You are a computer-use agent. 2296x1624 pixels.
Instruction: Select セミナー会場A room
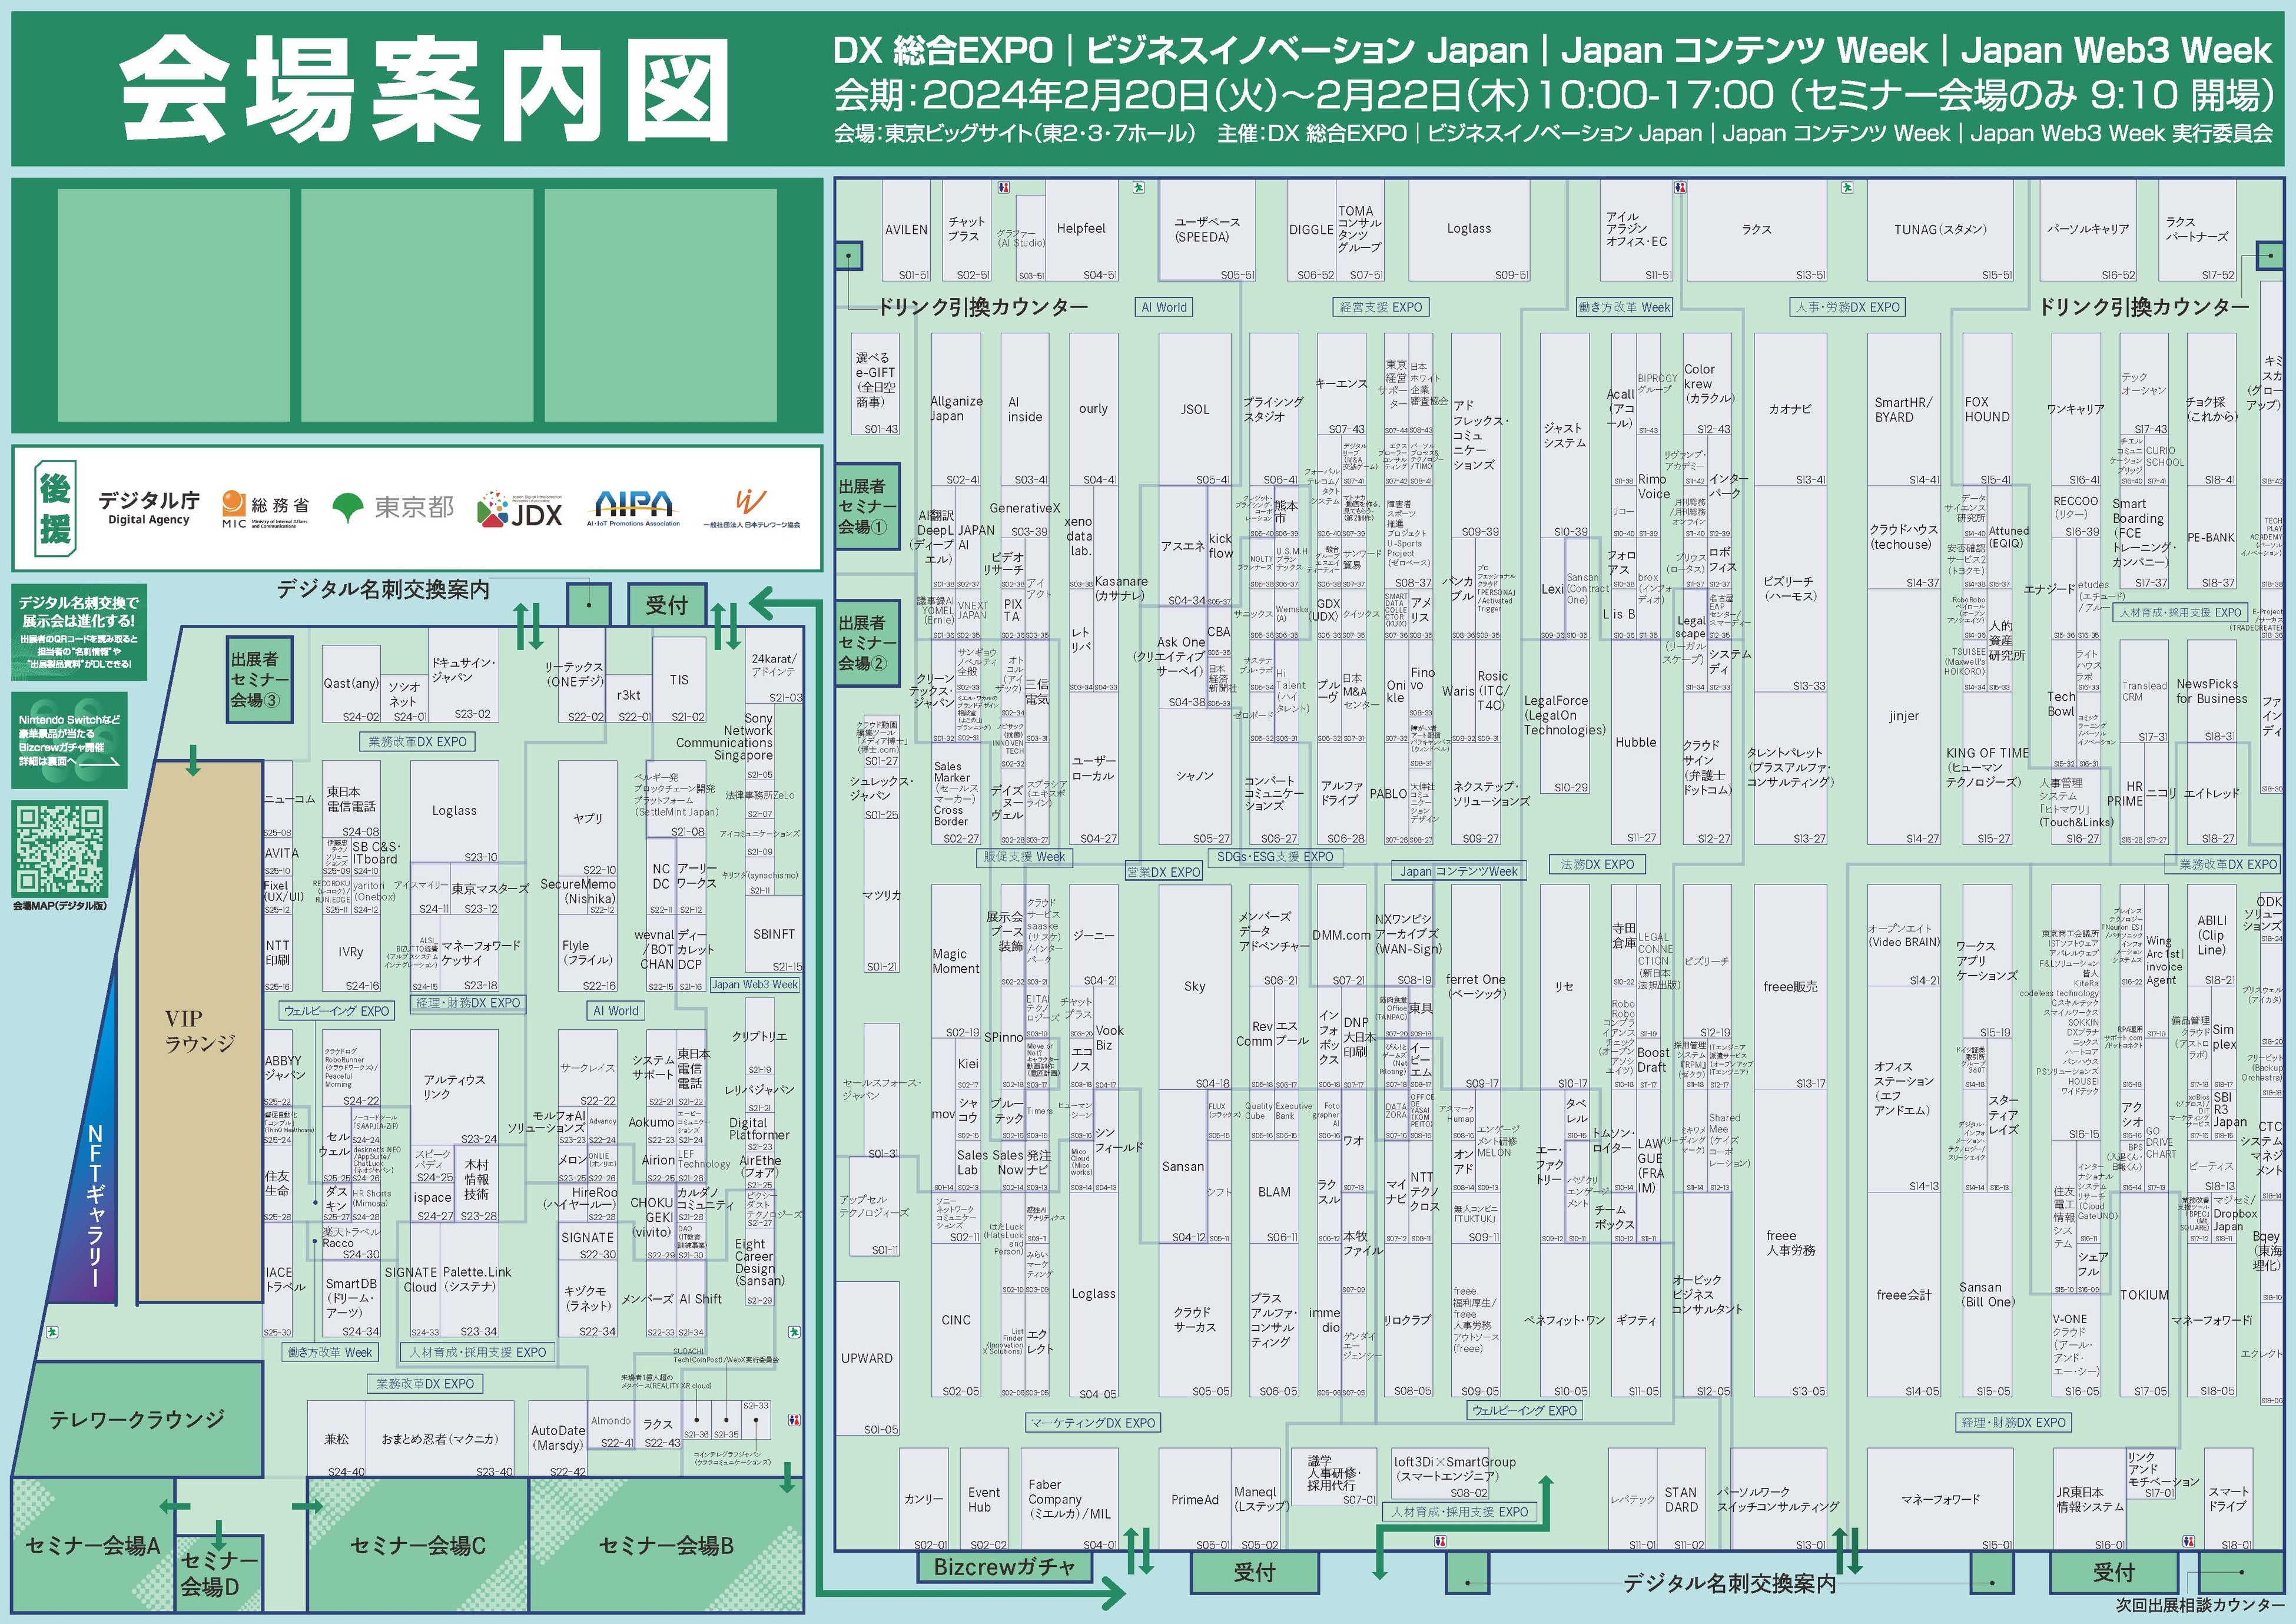pos(92,1546)
